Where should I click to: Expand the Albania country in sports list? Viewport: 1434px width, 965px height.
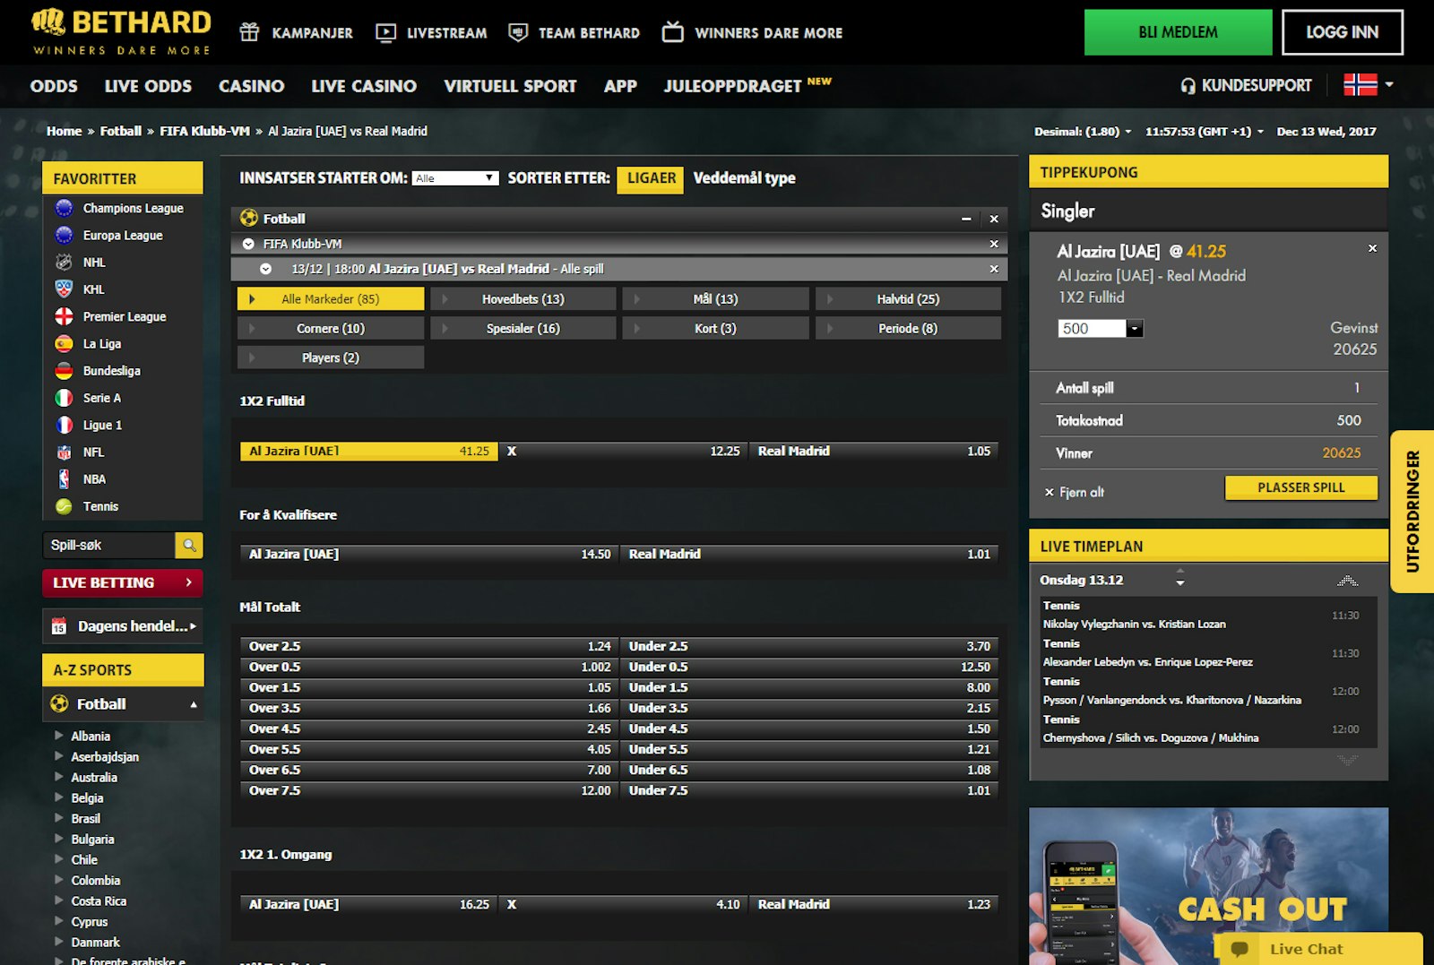(x=59, y=736)
